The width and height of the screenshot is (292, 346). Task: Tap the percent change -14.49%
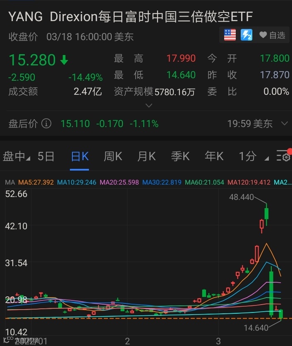85,77
